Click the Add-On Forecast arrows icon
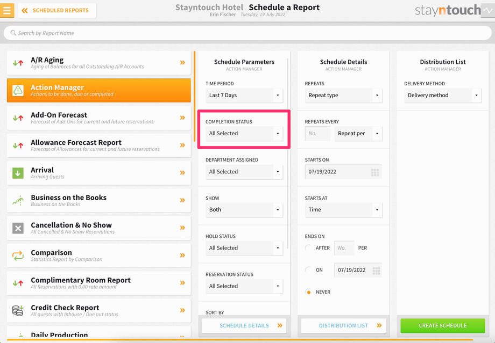 coord(18,118)
